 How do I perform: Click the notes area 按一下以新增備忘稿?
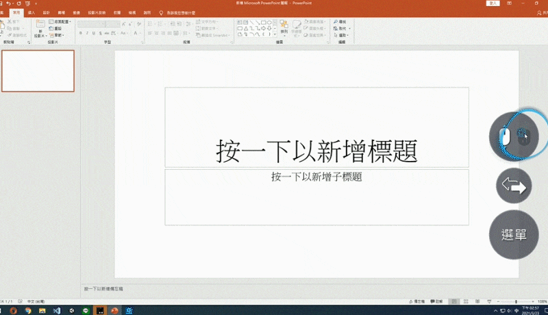pyautogui.click(x=103, y=289)
